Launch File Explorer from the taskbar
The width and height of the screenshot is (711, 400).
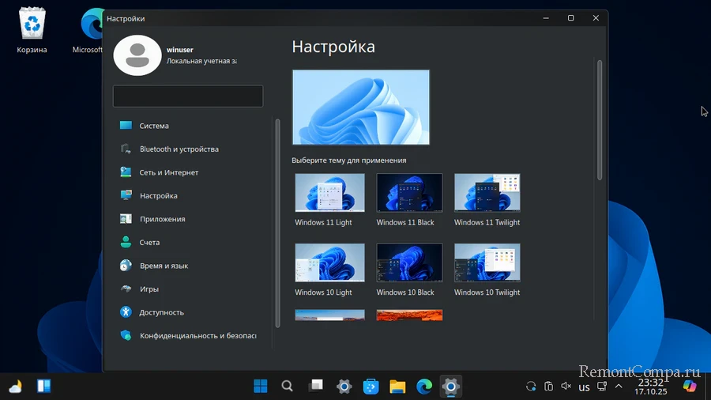pyautogui.click(x=397, y=387)
